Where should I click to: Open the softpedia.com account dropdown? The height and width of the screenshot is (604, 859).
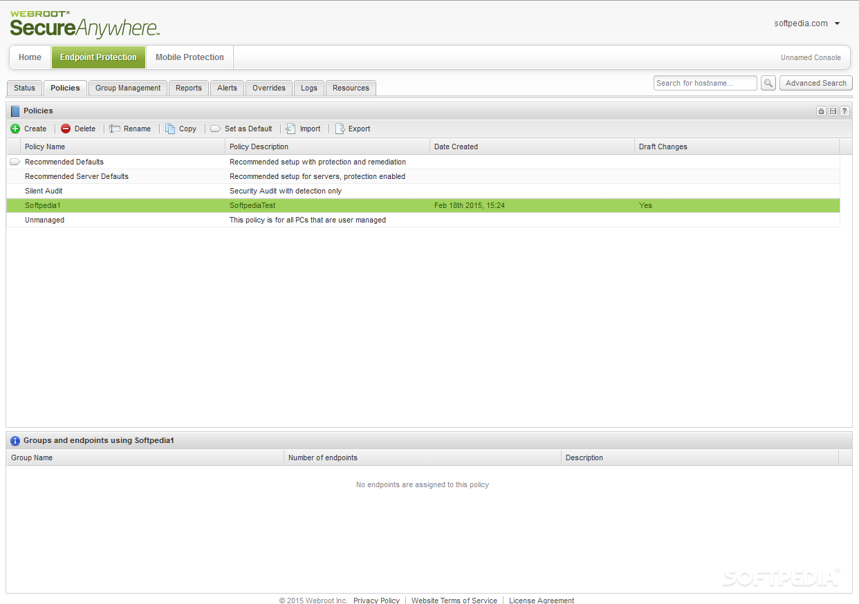[807, 23]
